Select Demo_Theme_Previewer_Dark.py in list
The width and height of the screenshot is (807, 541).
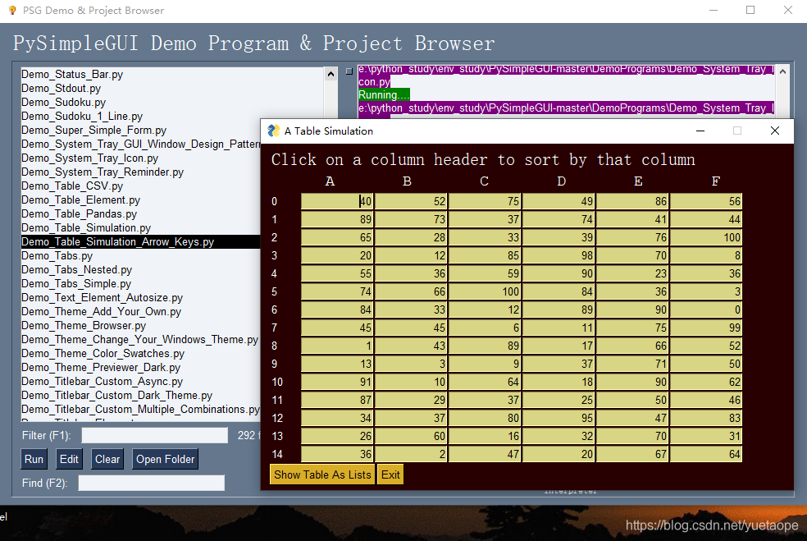(x=101, y=367)
